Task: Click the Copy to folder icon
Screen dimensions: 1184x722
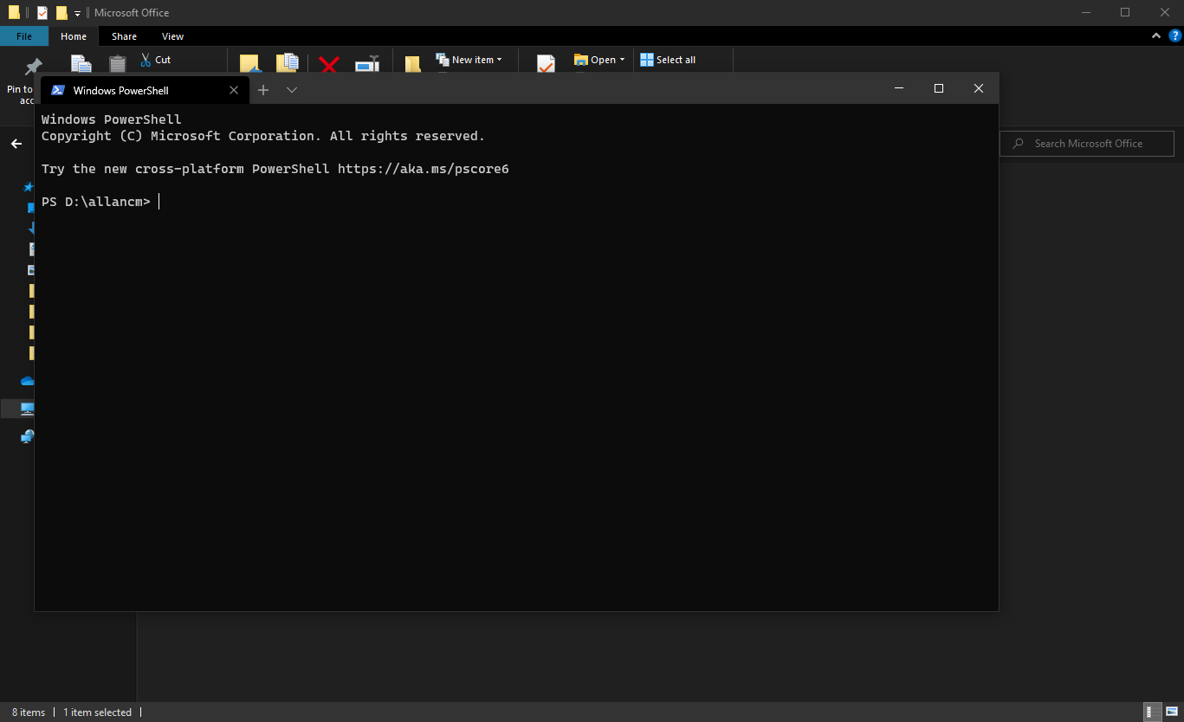Action: (x=287, y=63)
